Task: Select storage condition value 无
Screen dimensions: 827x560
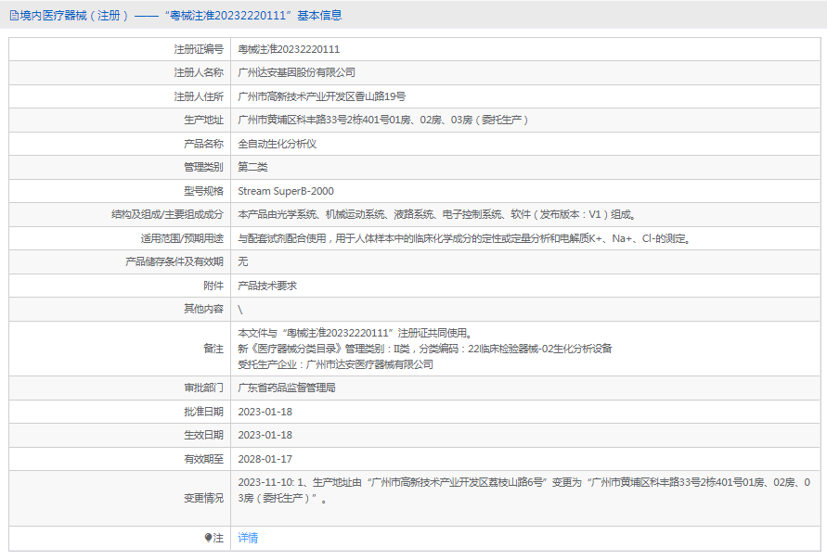Action: [242, 261]
